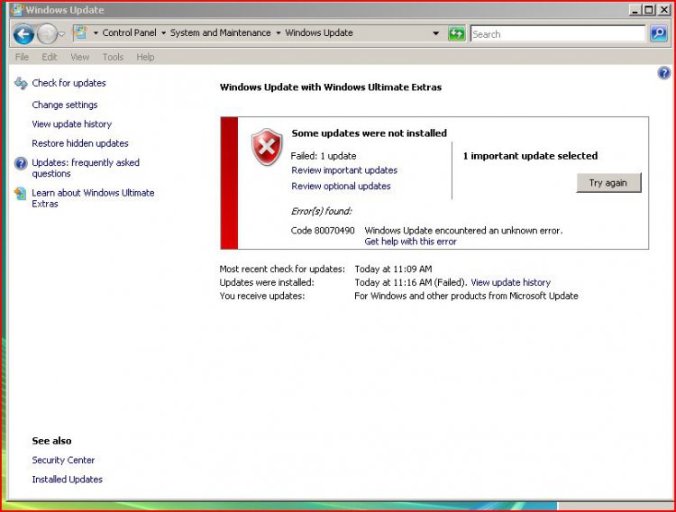
Task: Open the Edit menu
Action: [x=50, y=57]
